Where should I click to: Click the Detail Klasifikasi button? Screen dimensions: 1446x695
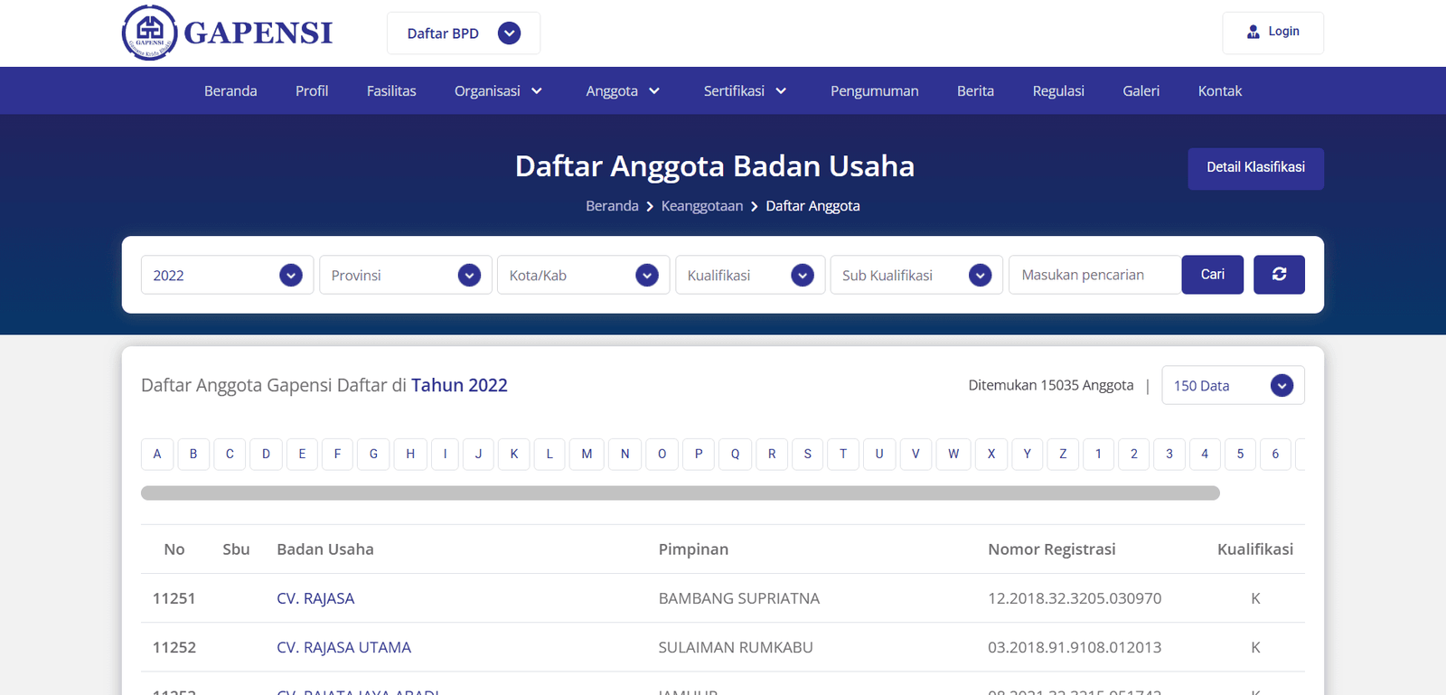(x=1255, y=168)
